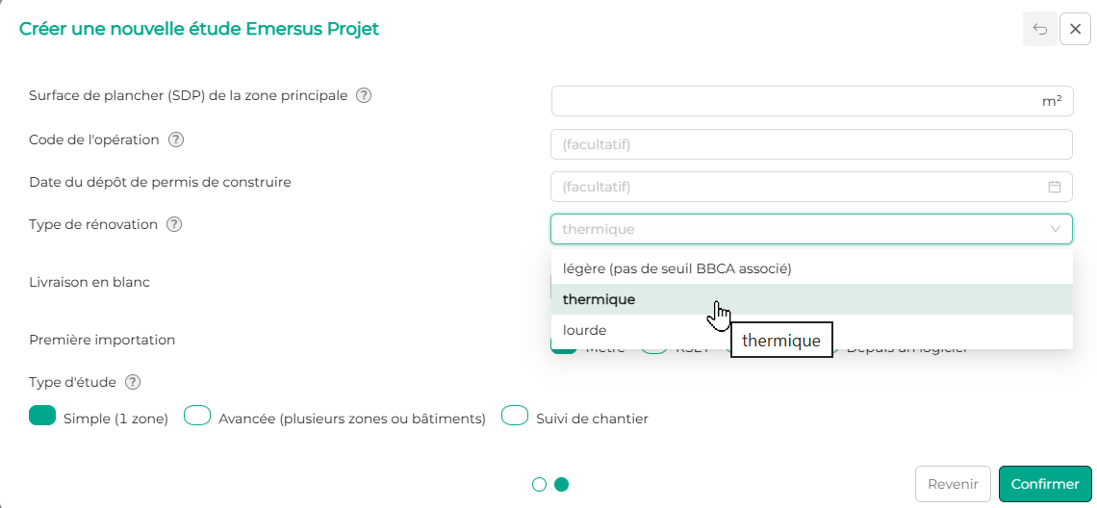Select Avancée (plusieurs zones ou bâtiments) option

[197, 416]
